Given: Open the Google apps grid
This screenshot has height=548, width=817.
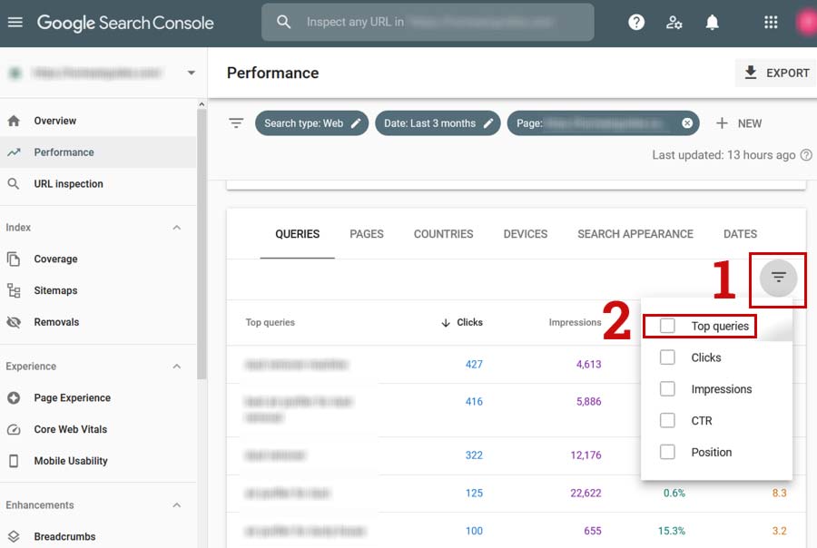Looking at the screenshot, I should pyautogui.click(x=771, y=23).
